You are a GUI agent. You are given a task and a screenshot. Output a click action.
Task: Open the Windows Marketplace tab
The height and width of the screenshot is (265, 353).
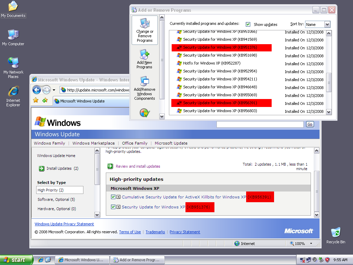click(93, 143)
